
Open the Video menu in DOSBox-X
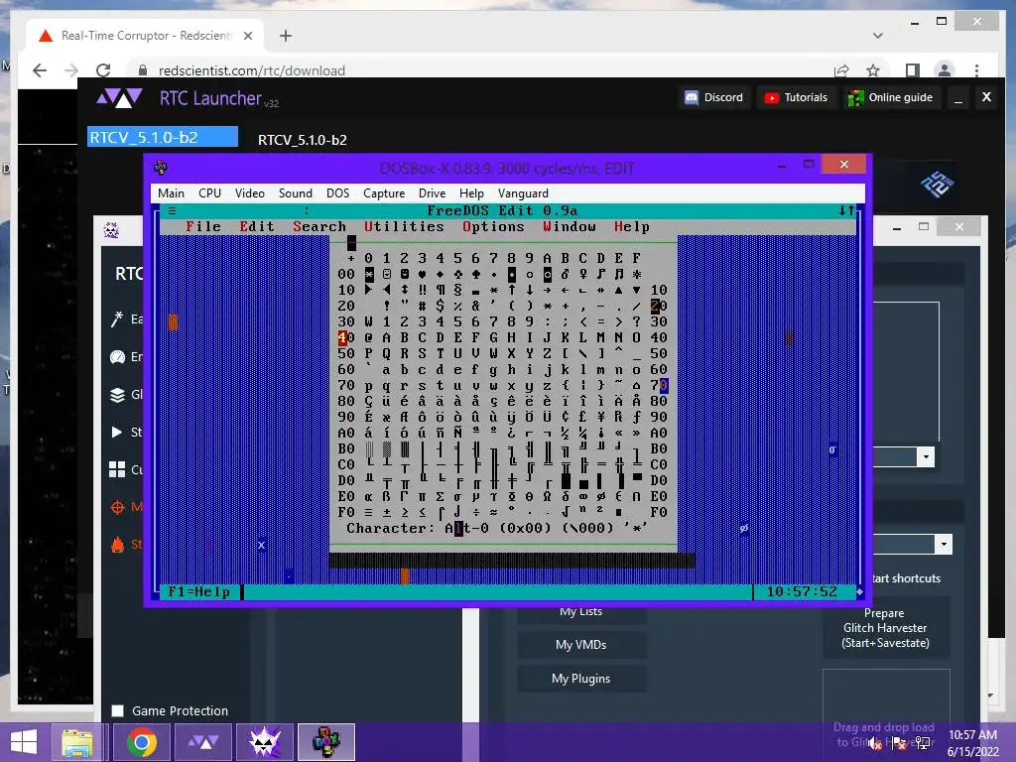(249, 193)
